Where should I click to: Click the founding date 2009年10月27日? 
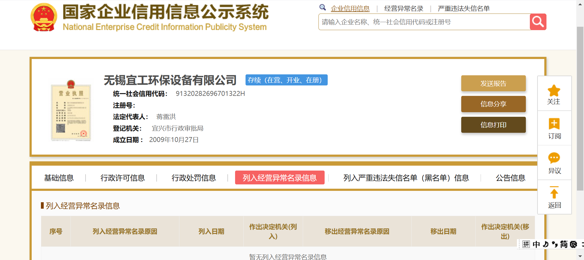tap(174, 140)
